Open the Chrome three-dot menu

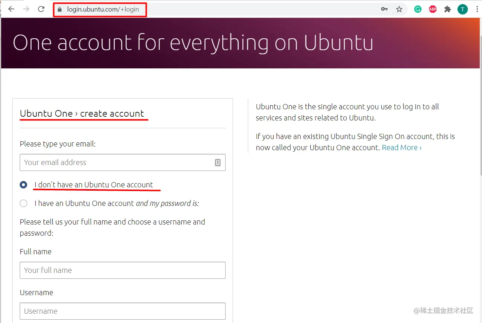tap(477, 9)
